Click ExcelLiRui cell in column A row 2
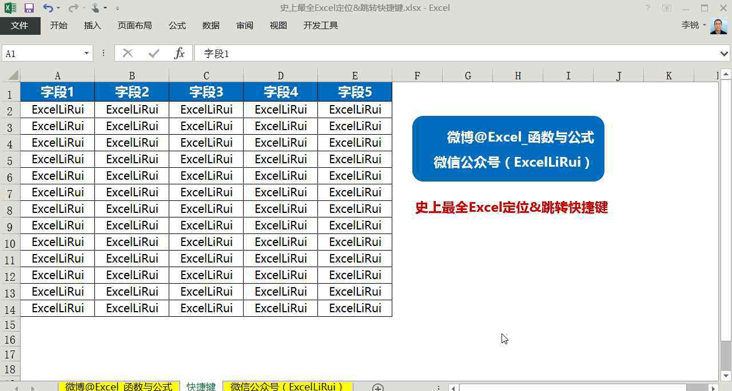Screen dimensions: 732x391 point(57,110)
